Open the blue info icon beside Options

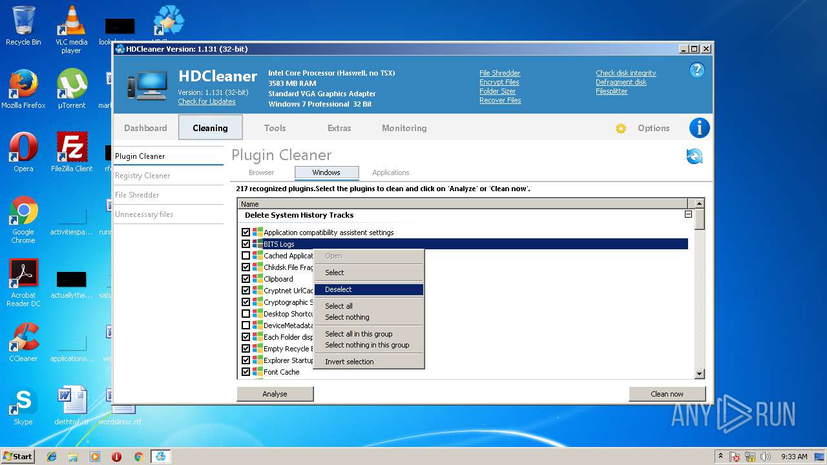[x=699, y=128]
